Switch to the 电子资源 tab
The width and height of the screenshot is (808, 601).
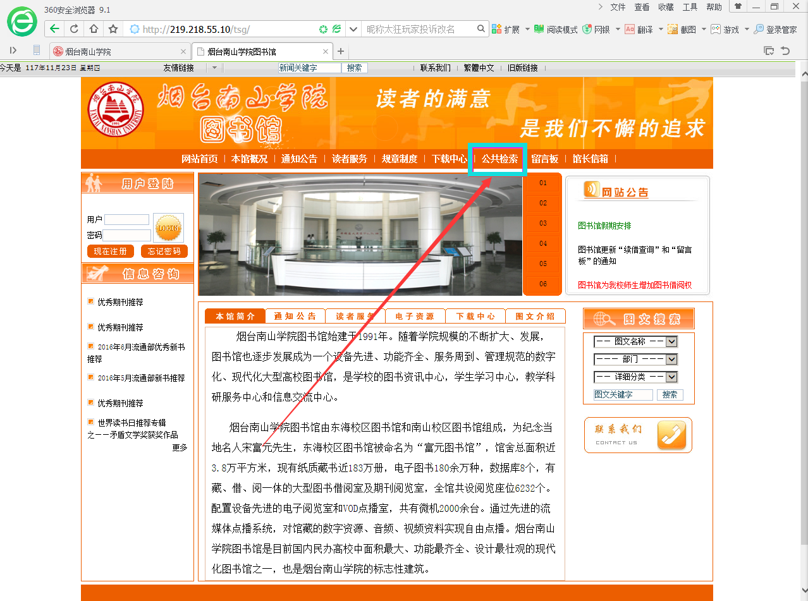coord(415,316)
